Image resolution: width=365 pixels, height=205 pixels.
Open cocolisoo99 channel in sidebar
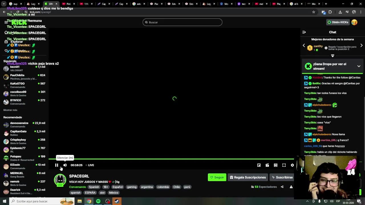coord(24,93)
